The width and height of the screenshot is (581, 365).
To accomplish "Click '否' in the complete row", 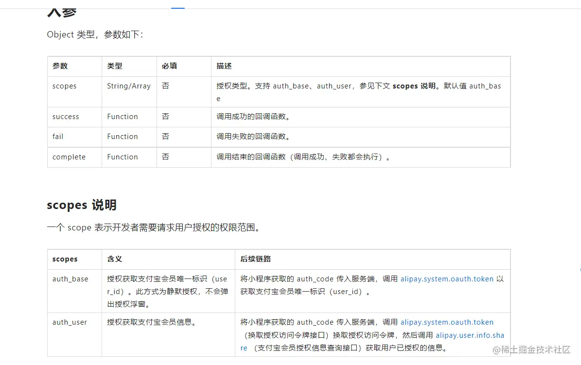I will pos(165,157).
